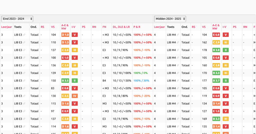Click link icon beside LIB E3 in VS 110 row
This screenshot has width=256, height=134.
click(24, 43)
